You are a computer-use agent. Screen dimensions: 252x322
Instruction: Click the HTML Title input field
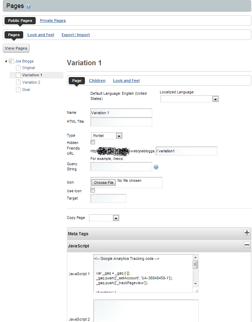(x=121, y=122)
